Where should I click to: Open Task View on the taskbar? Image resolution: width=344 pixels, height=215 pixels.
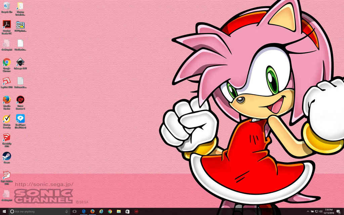(x=74, y=211)
